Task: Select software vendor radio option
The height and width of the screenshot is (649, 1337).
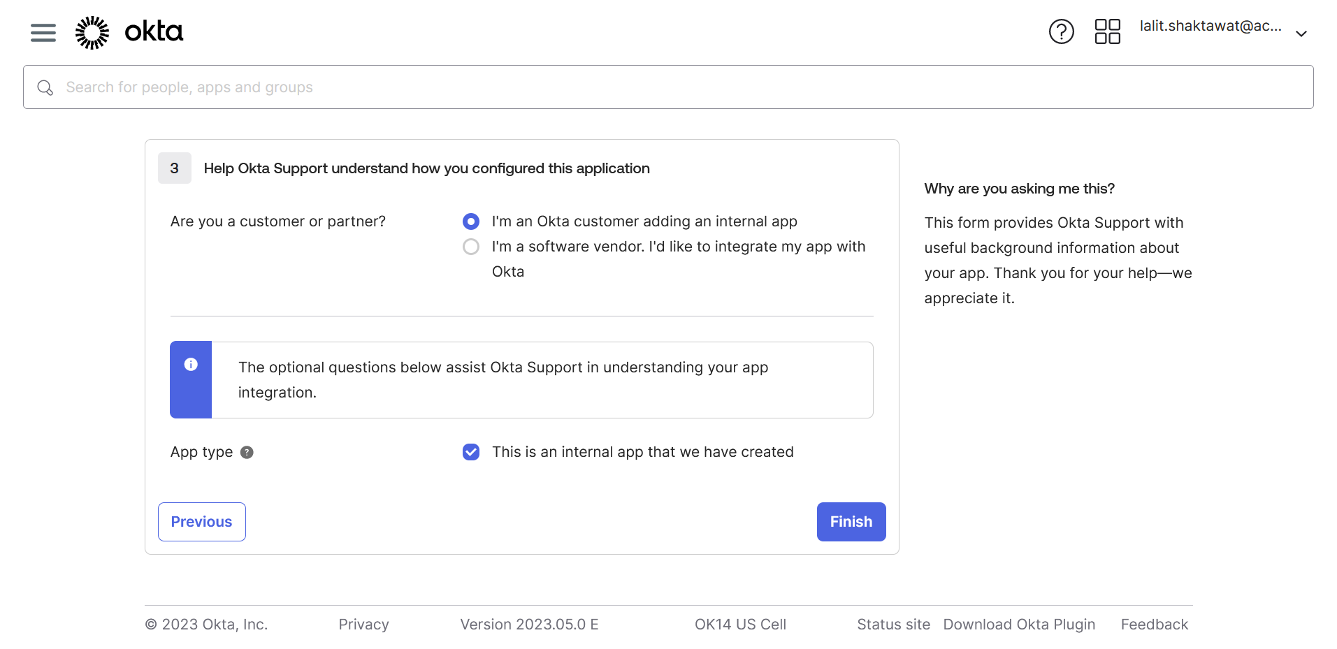Action: [x=471, y=247]
